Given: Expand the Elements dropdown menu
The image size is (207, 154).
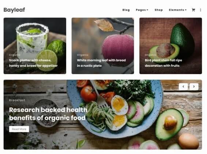Looking at the screenshot, I should [178, 10].
